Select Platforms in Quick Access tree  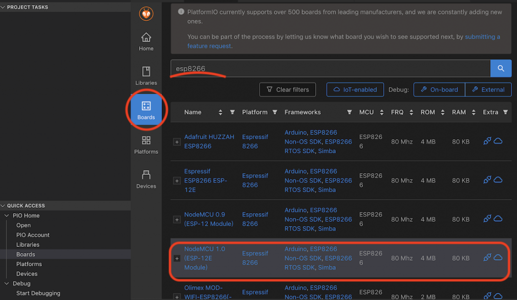[x=29, y=264]
